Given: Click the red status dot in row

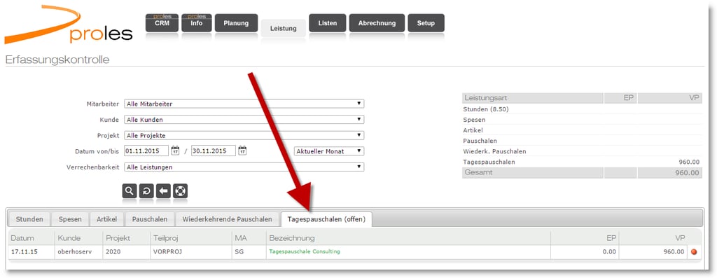Looking at the screenshot, I should pos(694,251).
